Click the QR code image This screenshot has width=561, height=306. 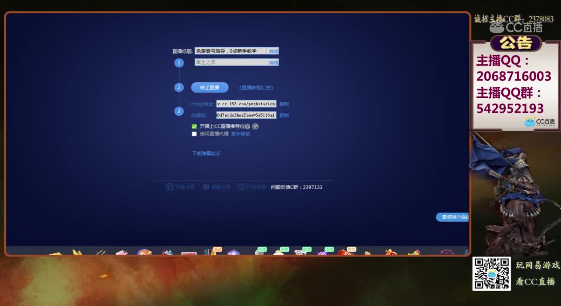(x=491, y=274)
